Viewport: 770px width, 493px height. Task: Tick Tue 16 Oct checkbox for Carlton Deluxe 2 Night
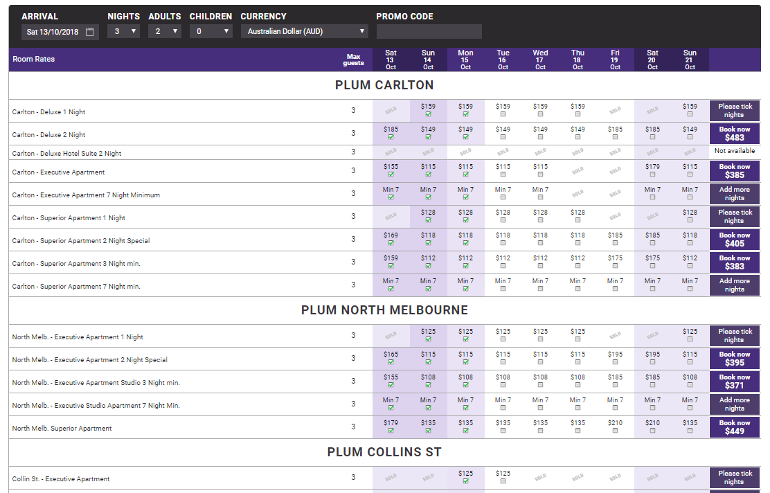pos(503,137)
